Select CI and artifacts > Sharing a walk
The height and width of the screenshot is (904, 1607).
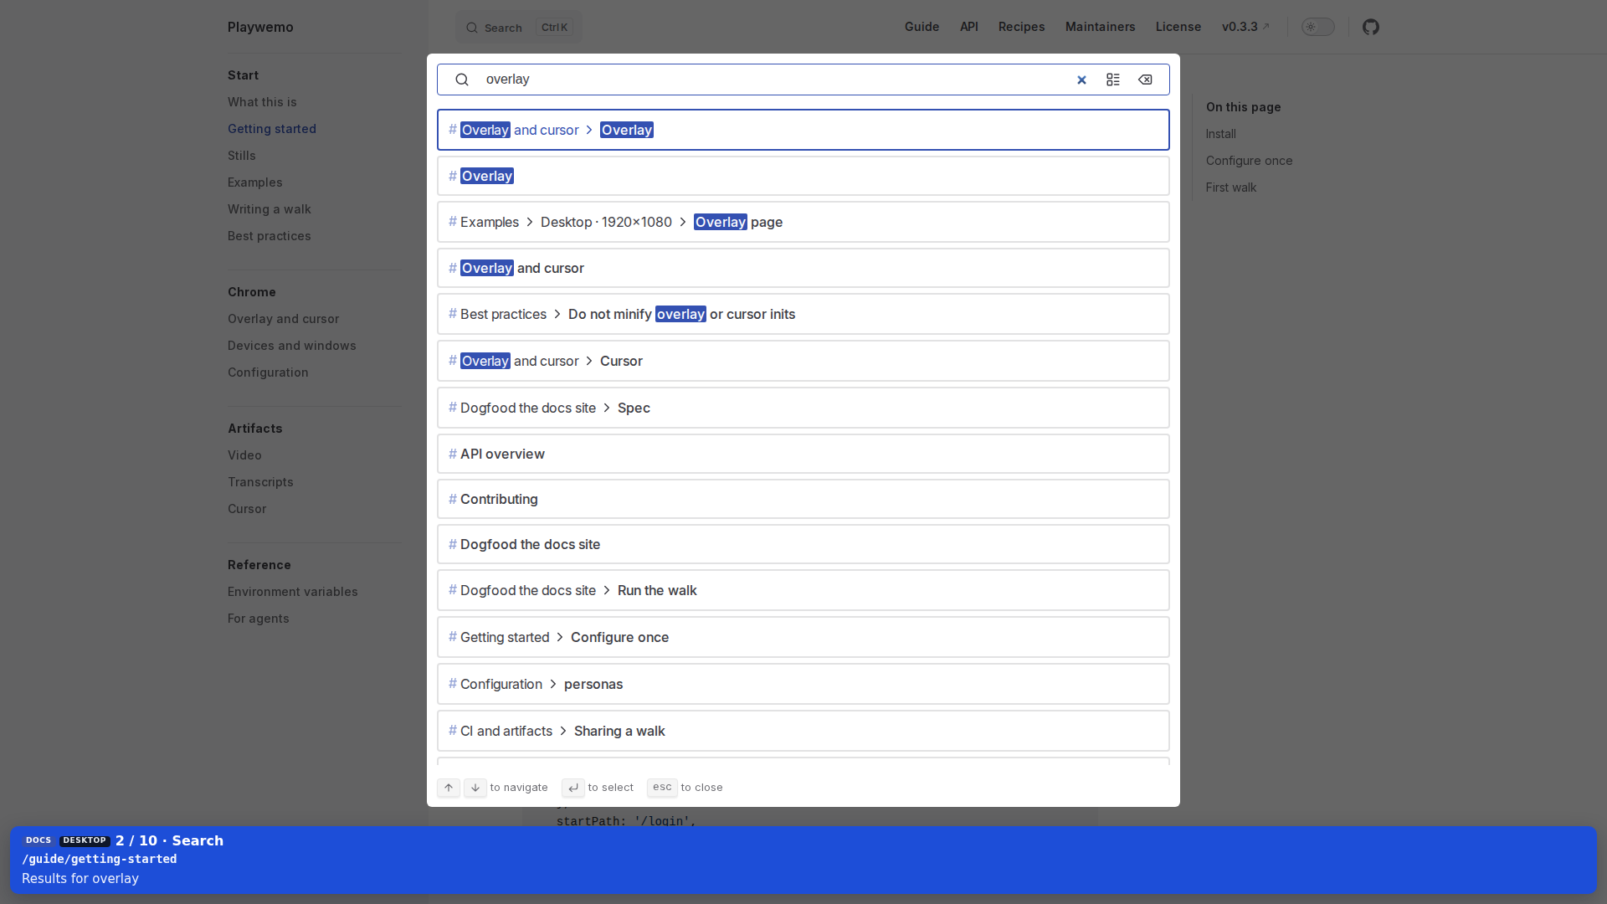pos(803,731)
